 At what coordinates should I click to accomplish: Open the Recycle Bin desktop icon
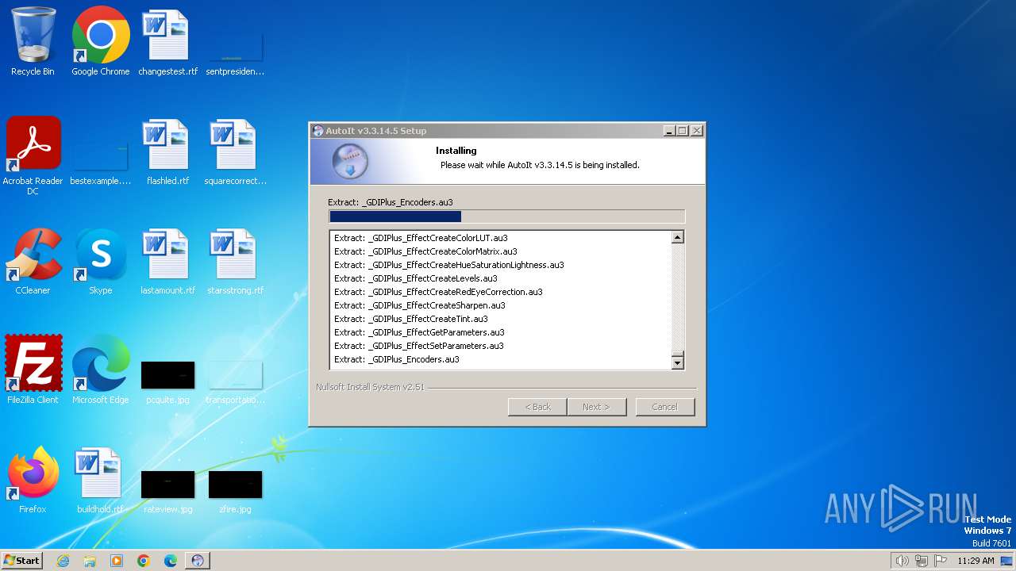click(x=33, y=42)
